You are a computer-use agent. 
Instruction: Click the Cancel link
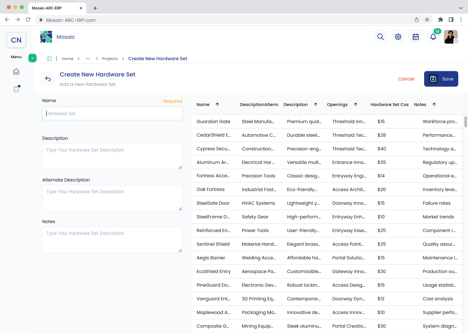click(x=406, y=79)
